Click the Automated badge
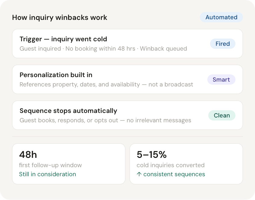The image size is (255, 200). (221, 17)
